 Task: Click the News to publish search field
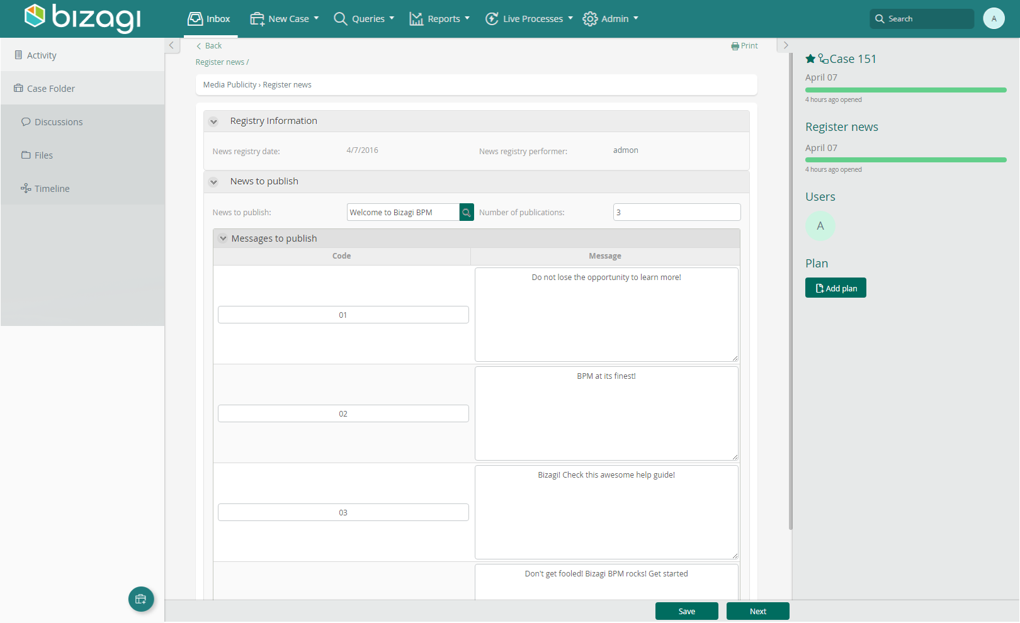[x=403, y=212]
